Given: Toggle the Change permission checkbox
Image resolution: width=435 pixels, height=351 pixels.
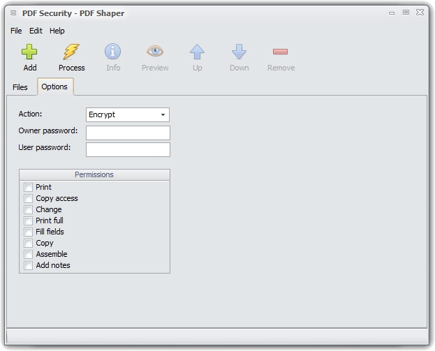Looking at the screenshot, I should coord(28,209).
